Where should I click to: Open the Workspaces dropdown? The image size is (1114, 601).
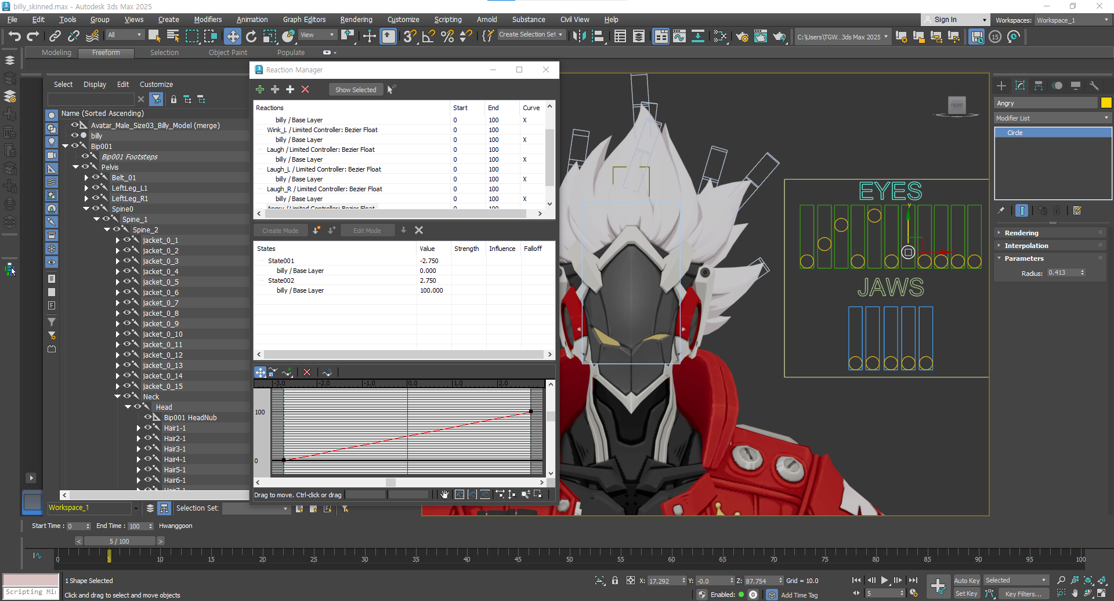pos(1072,20)
